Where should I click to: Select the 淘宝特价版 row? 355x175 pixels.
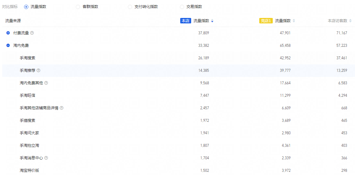click(178, 170)
